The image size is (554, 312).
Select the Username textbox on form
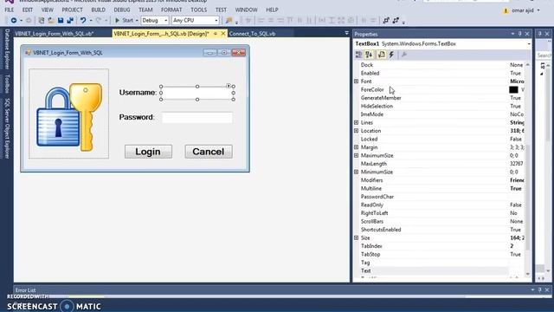click(197, 93)
